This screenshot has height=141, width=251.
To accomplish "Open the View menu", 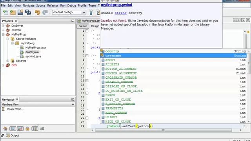I will tap(18, 5).
